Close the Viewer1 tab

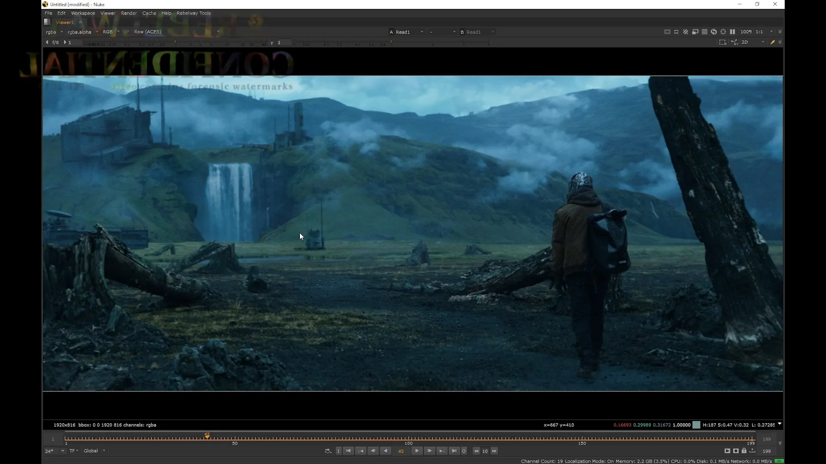click(x=80, y=22)
